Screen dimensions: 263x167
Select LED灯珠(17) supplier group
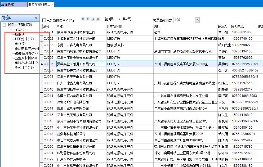(24, 39)
